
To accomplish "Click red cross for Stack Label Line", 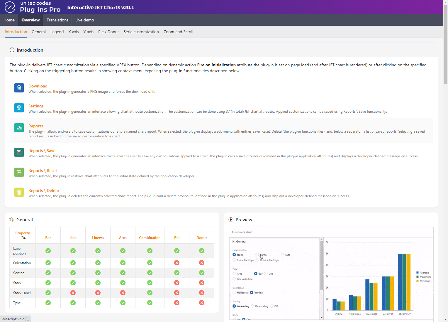I will coord(73,293).
